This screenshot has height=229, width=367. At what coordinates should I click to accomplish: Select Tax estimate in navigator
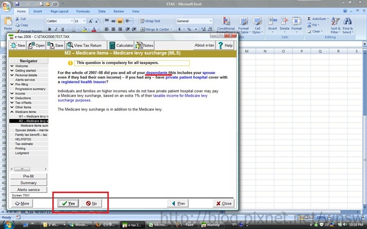tap(24, 144)
